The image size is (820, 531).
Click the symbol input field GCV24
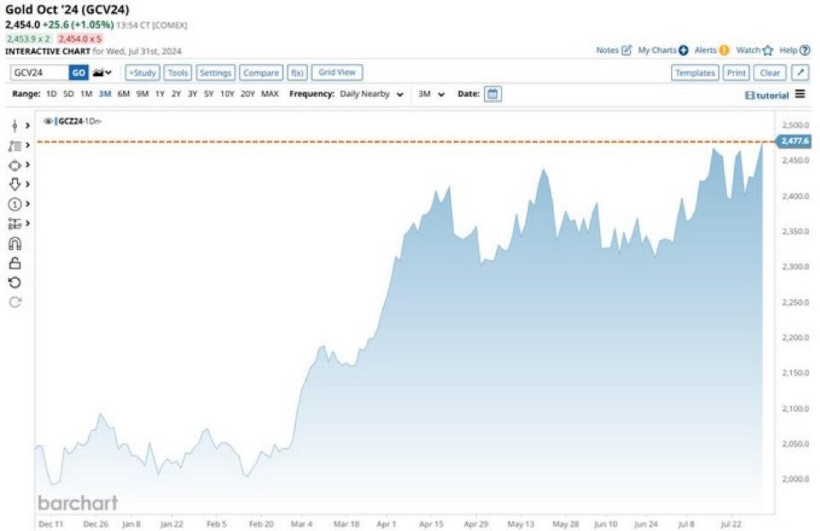tap(40, 73)
